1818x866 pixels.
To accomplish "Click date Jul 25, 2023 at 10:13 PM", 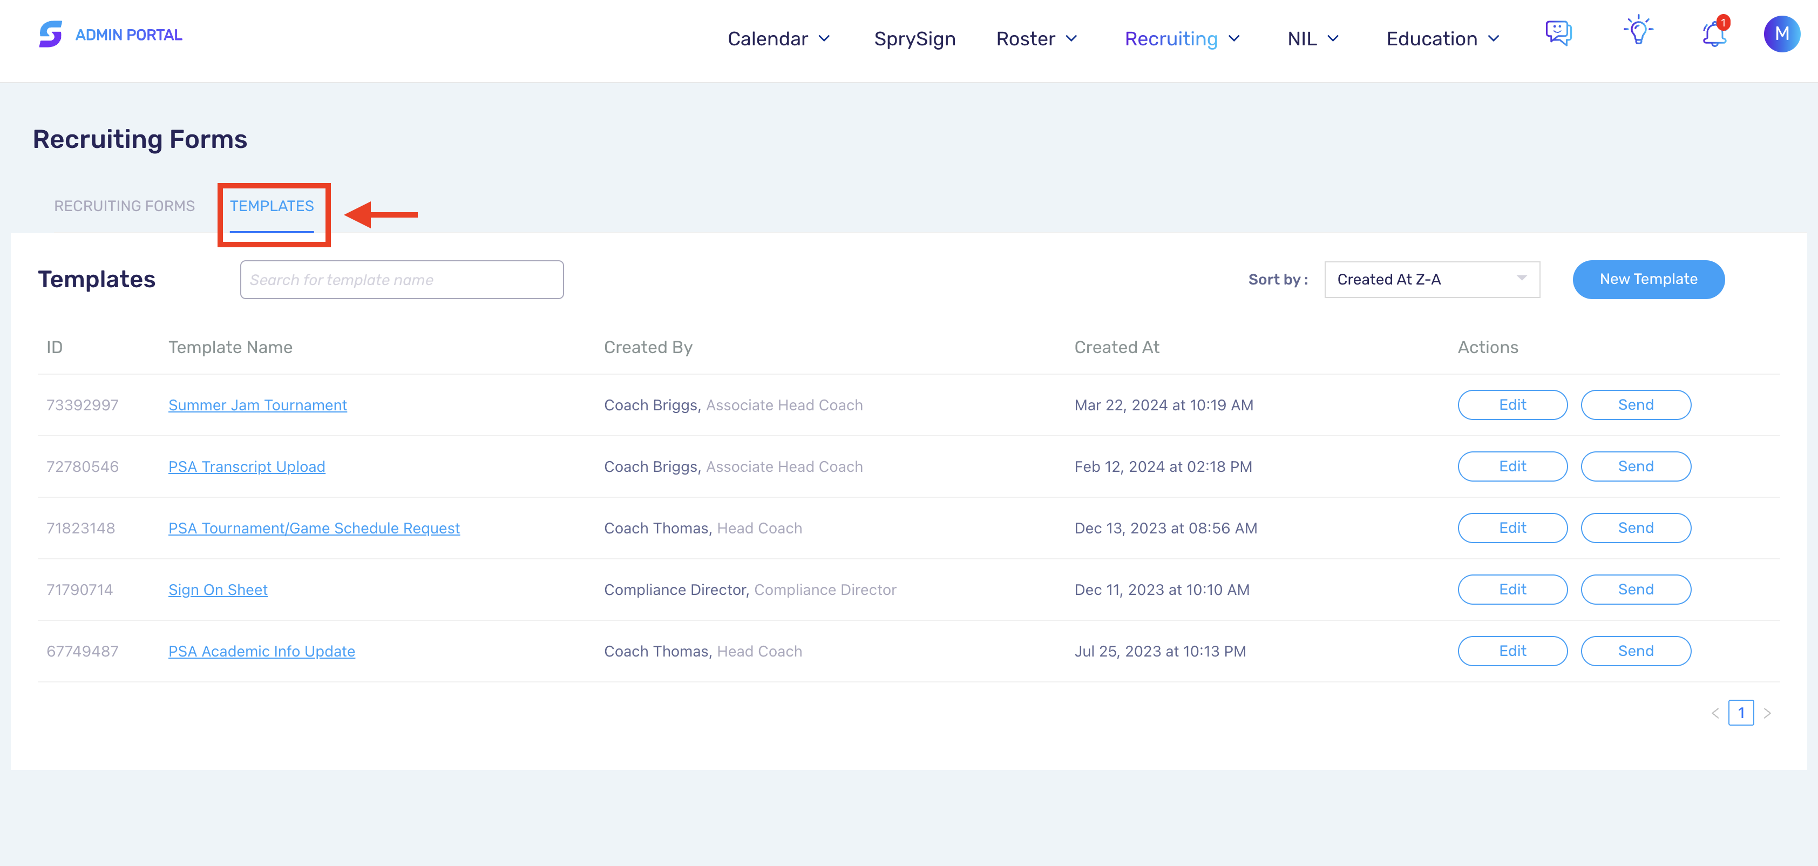I will (x=1160, y=651).
